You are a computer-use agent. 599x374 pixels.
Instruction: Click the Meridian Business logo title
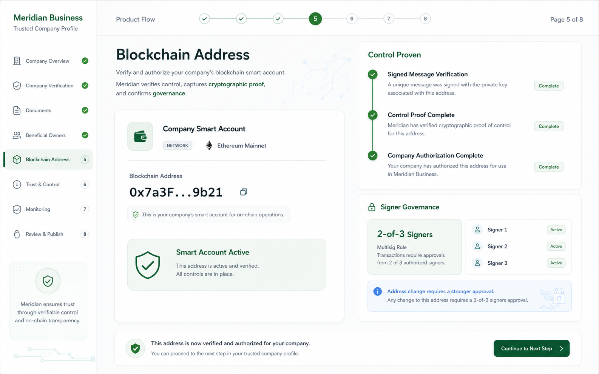pyautogui.click(x=48, y=18)
